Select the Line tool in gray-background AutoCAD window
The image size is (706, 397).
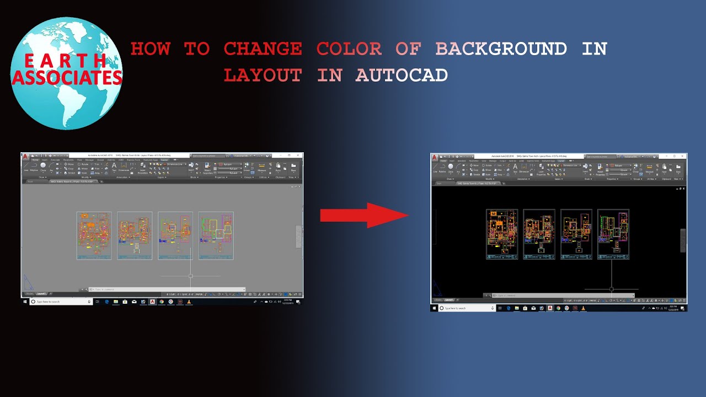[26, 167]
